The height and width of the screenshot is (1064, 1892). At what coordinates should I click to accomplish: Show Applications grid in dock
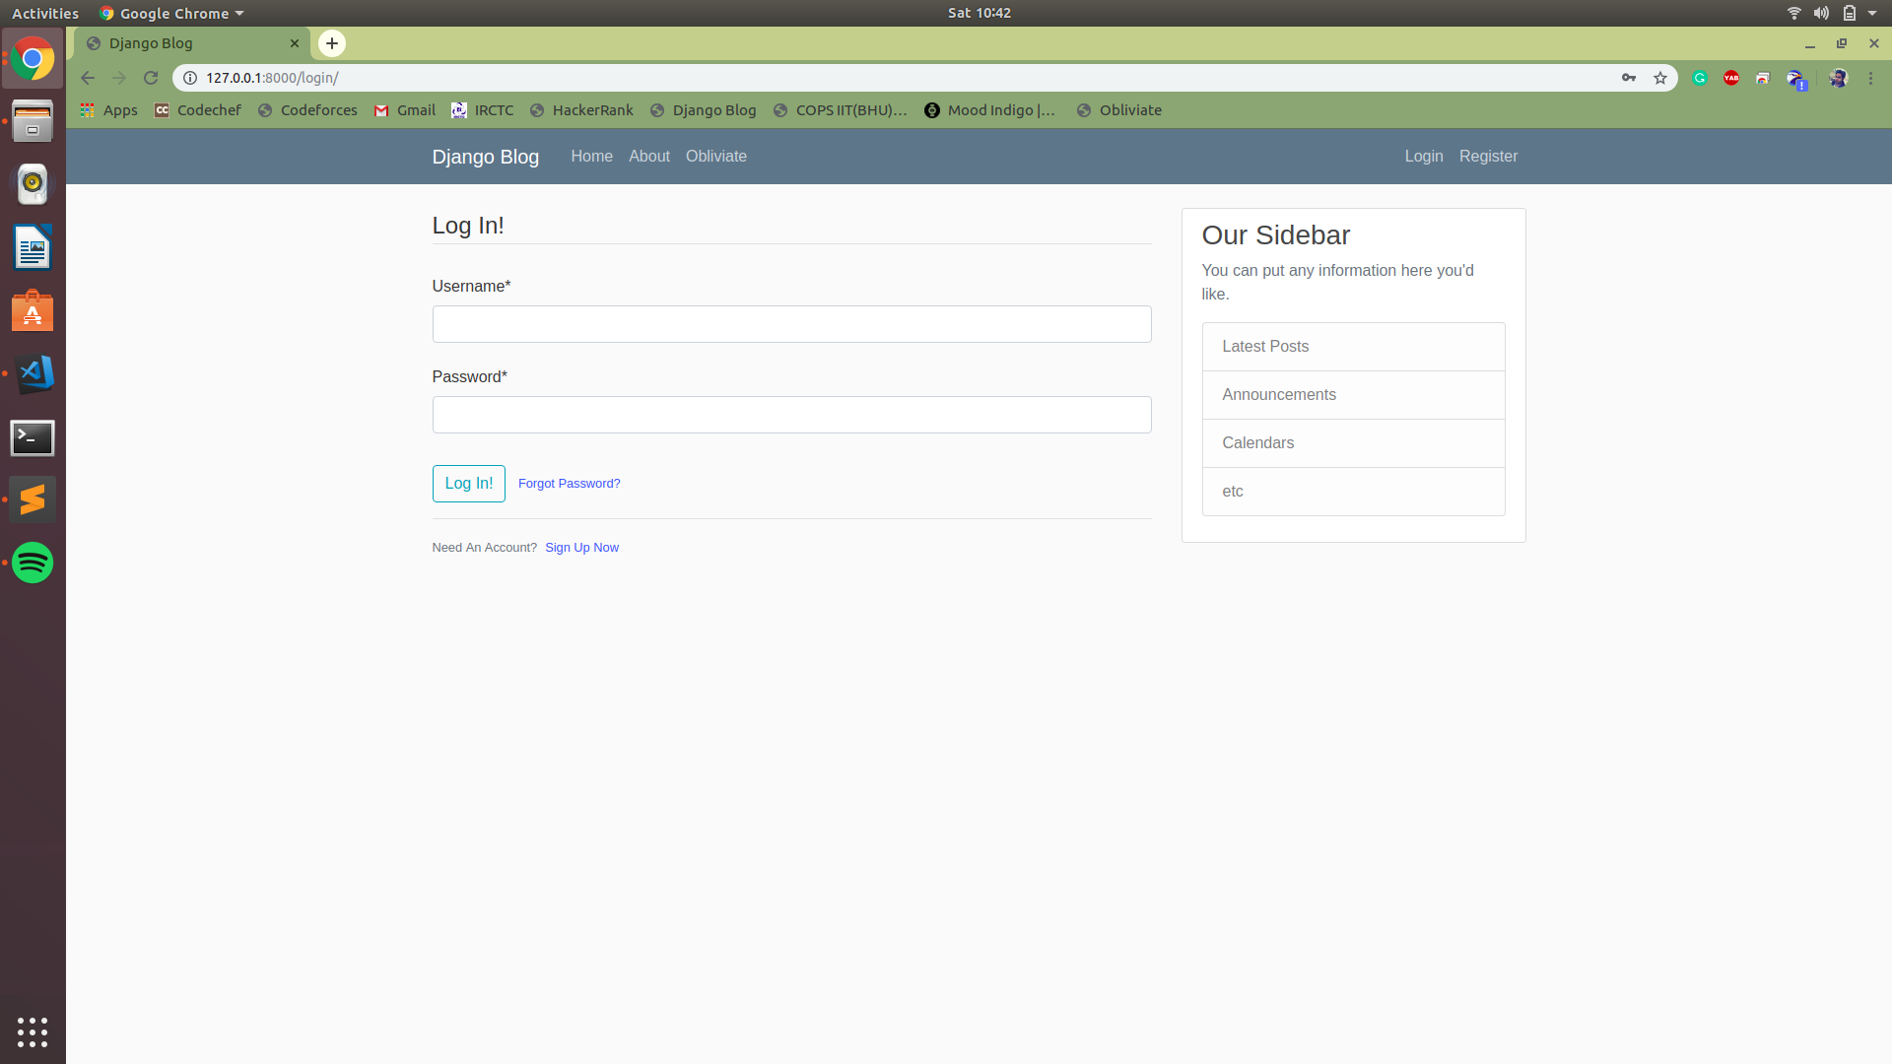tap(33, 1031)
